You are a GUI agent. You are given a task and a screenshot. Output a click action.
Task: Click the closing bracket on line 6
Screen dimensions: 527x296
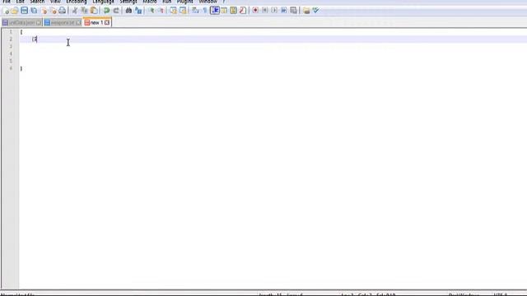tap(21, 69)
